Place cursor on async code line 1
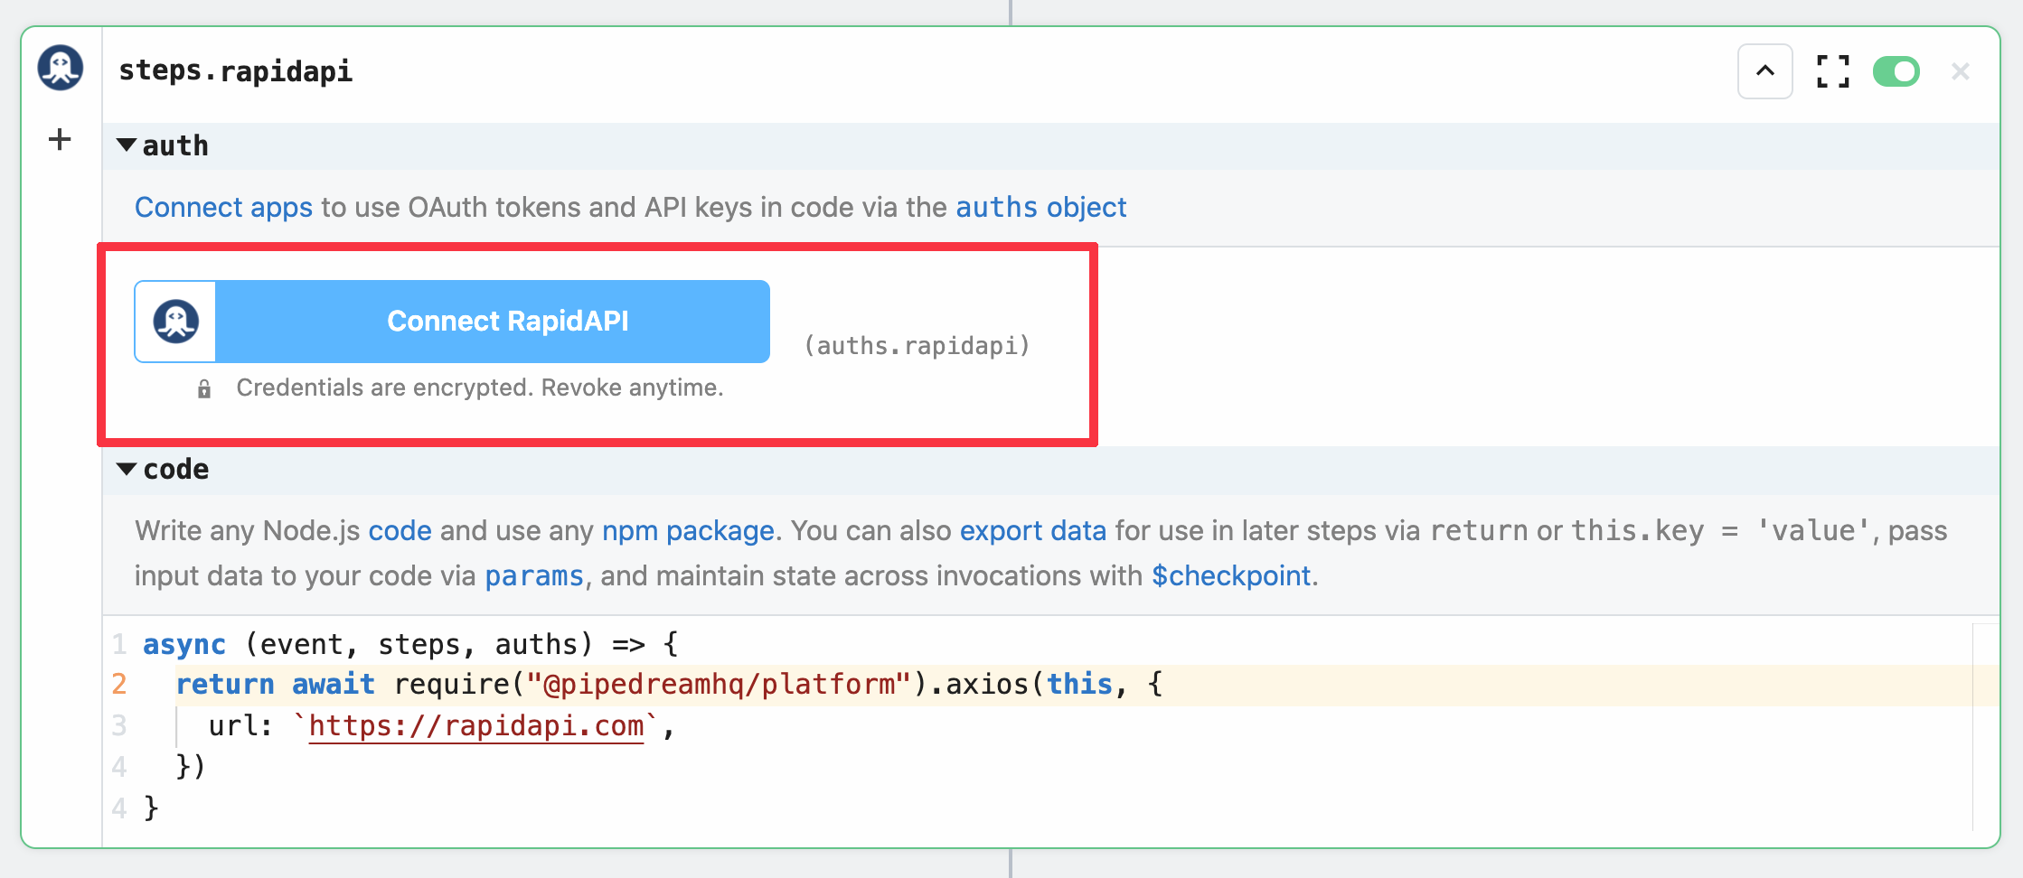 coord(410,644)
